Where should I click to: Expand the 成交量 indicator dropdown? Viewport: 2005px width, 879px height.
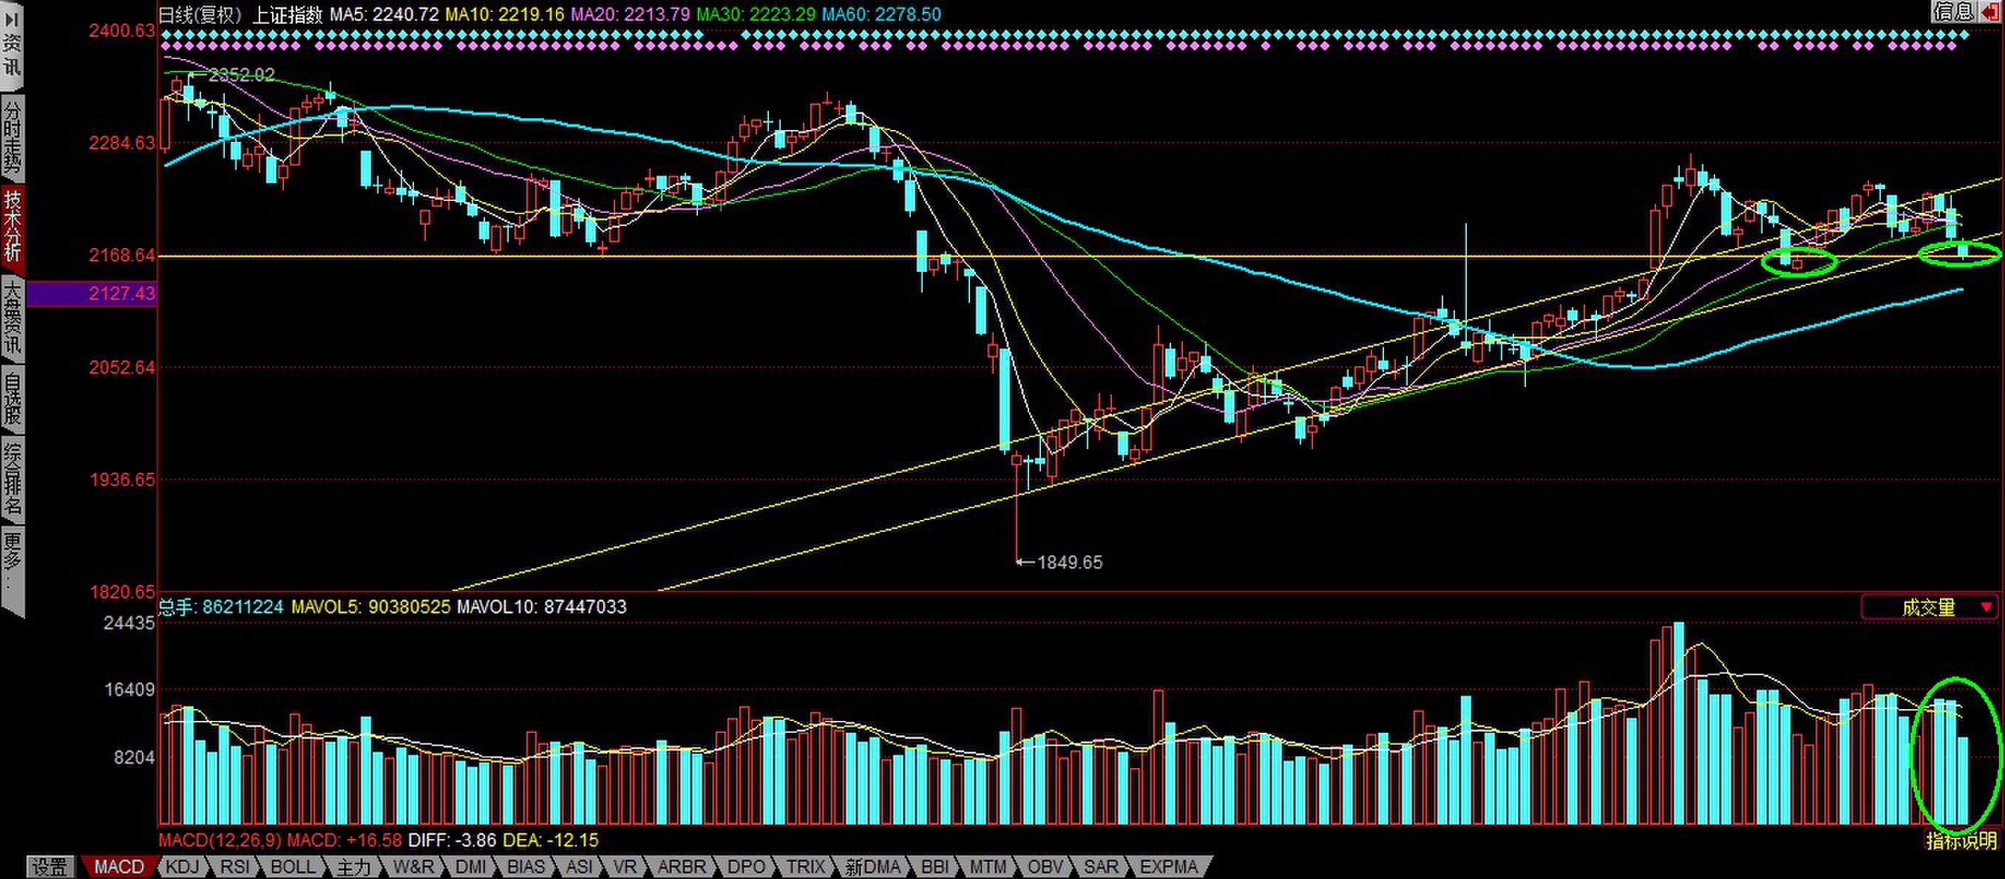pos(1987,607)
